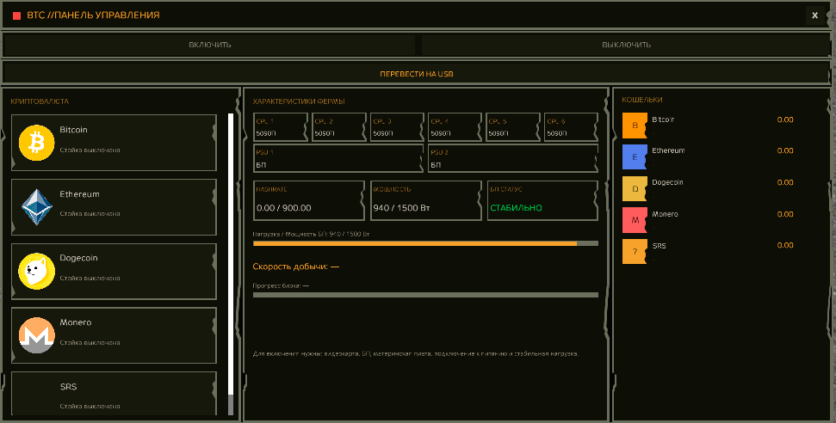Select the GPU 1 slot box

pos(281,126)
